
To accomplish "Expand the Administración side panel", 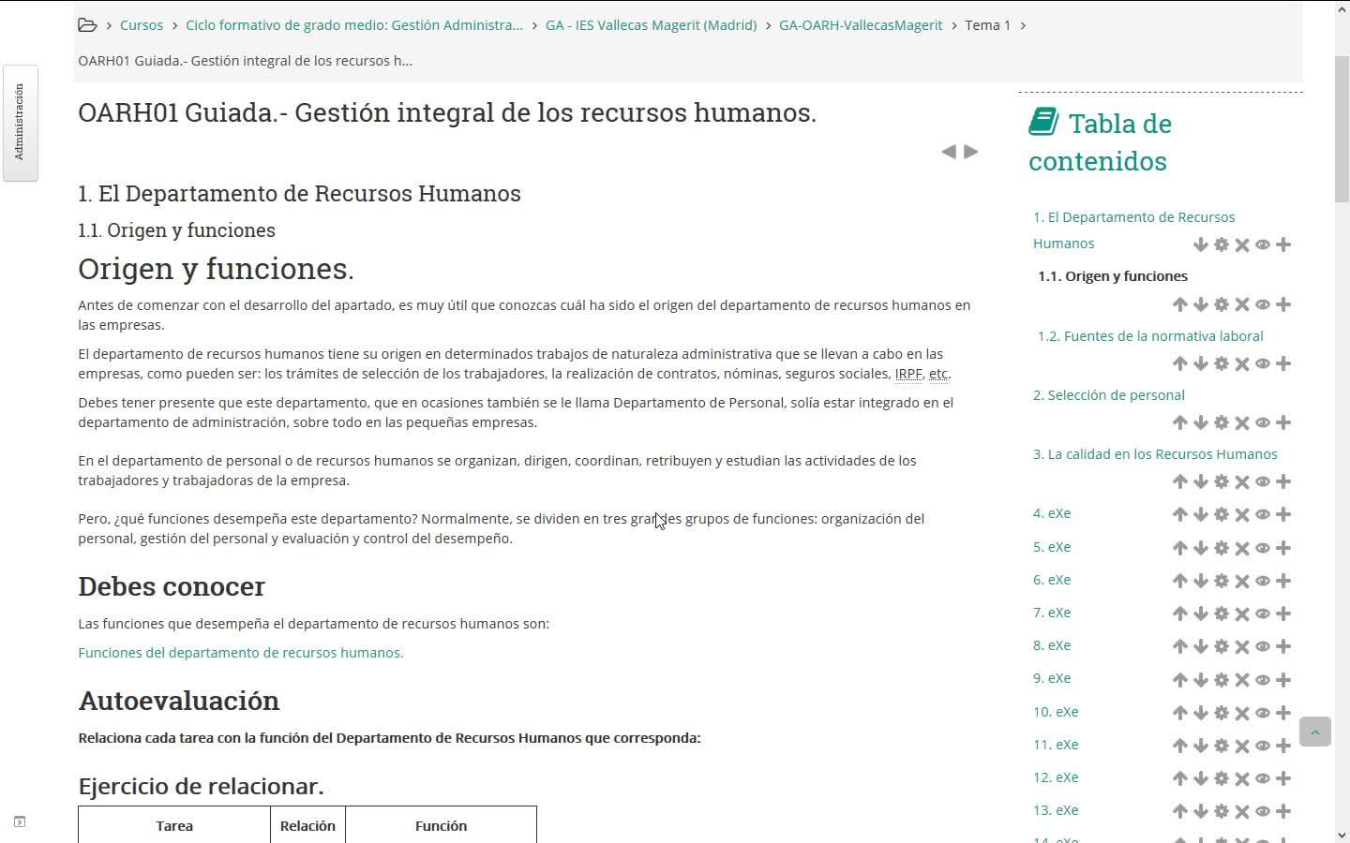I will (20, 123).
